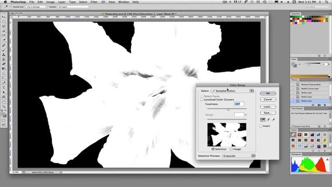The width and height of the screenshot is (332, 187).
Task: Select Release Clipping Mask history state
Action: (310, 85)
